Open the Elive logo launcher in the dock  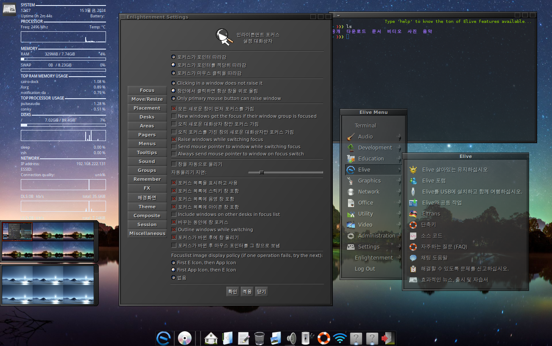point(164,338)
